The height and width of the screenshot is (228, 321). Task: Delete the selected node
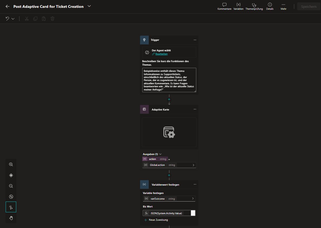tap(52, 19)
